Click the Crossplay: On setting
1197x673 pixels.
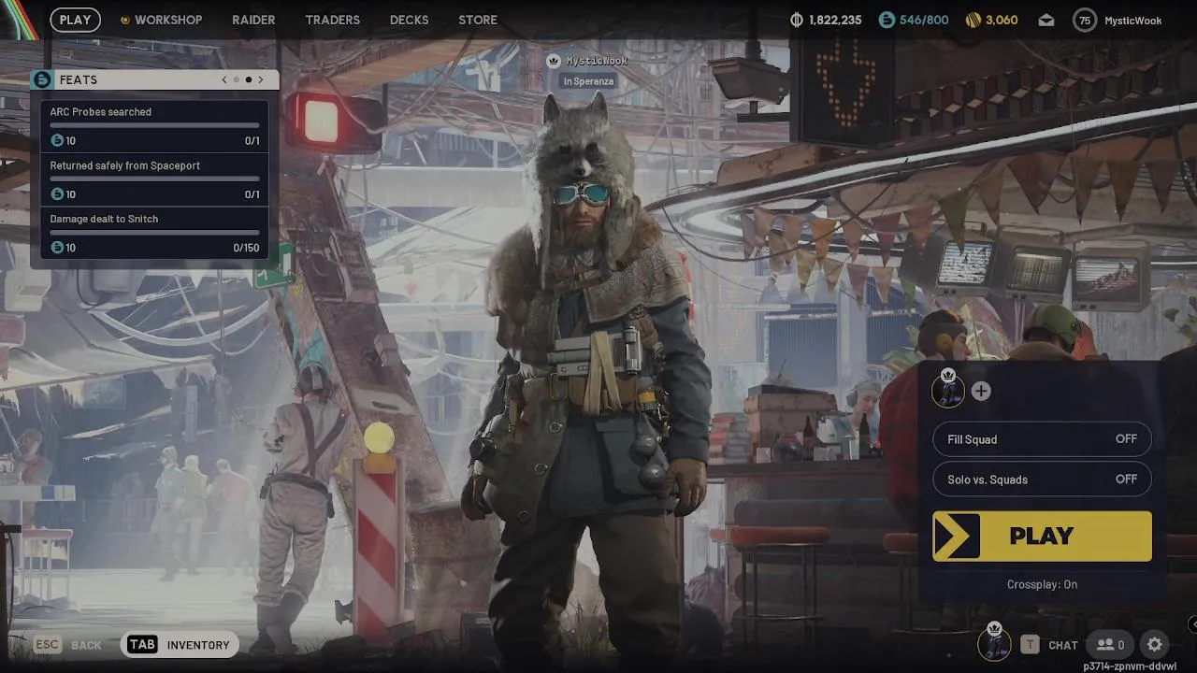(x=1042, y=584)
